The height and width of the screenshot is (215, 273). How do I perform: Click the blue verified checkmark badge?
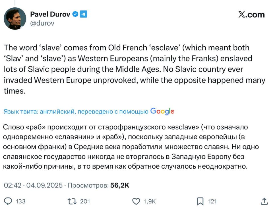click(x=75, y=14)
